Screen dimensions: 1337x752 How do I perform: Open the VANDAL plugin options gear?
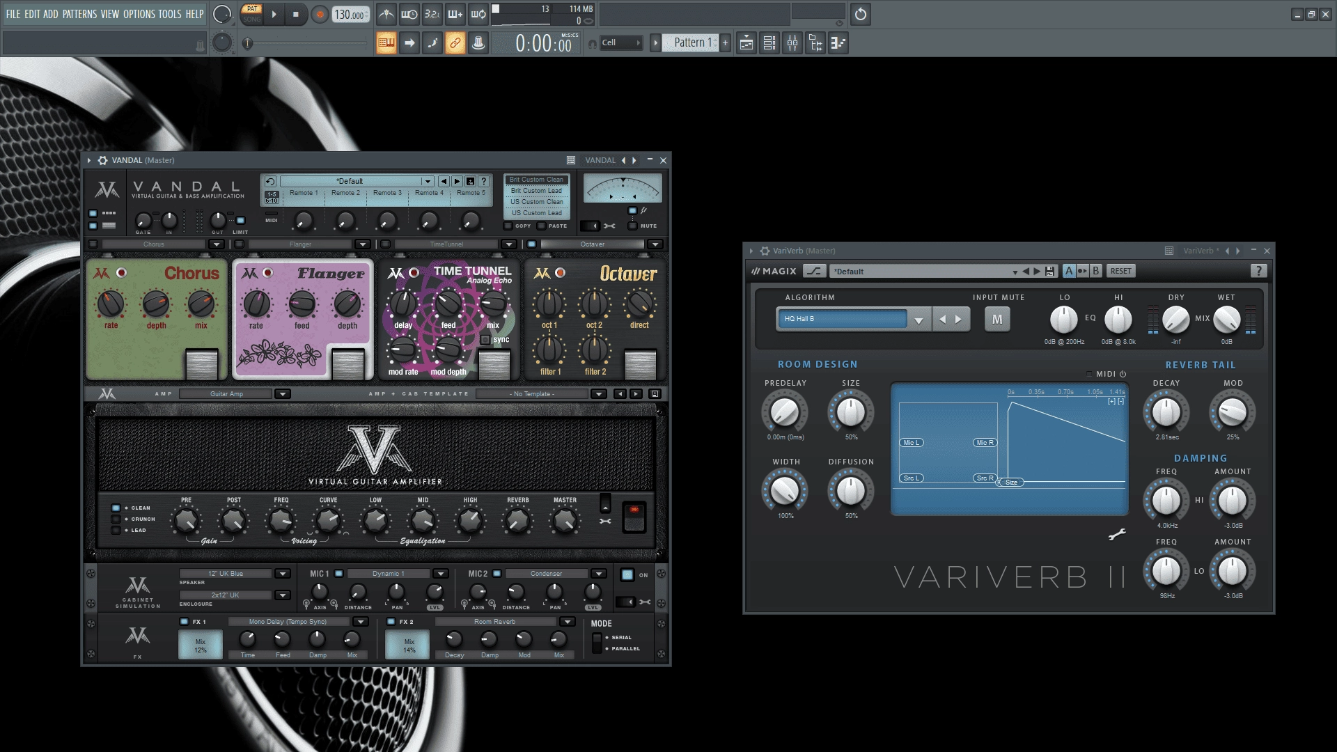tap(102, 160)
